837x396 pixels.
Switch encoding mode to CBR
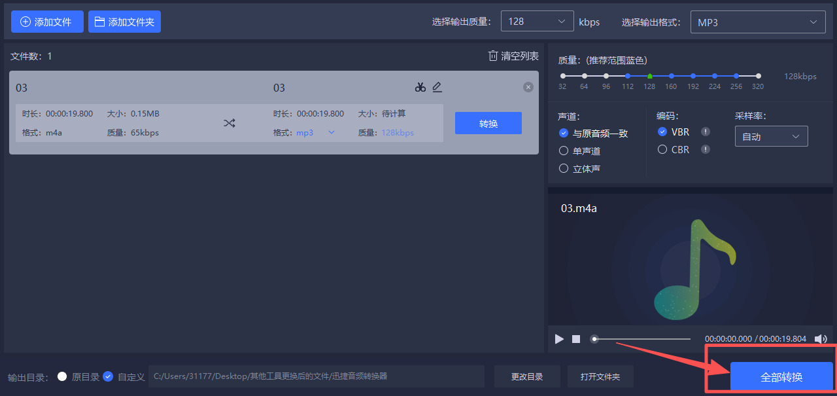[x=662, y=149]
